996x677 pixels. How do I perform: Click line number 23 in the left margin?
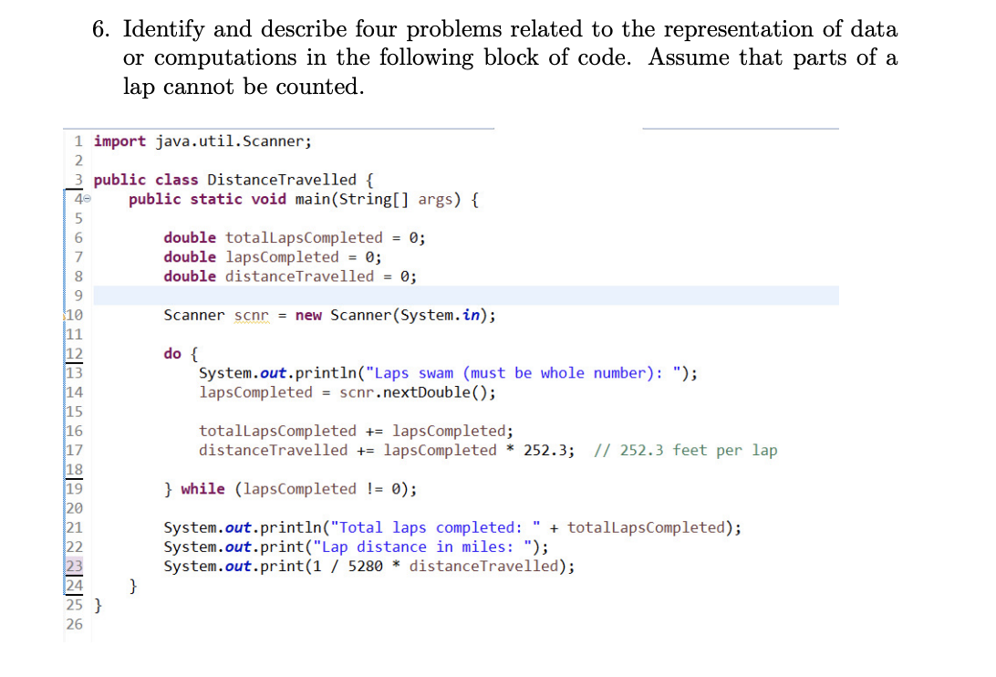(74, 566)
